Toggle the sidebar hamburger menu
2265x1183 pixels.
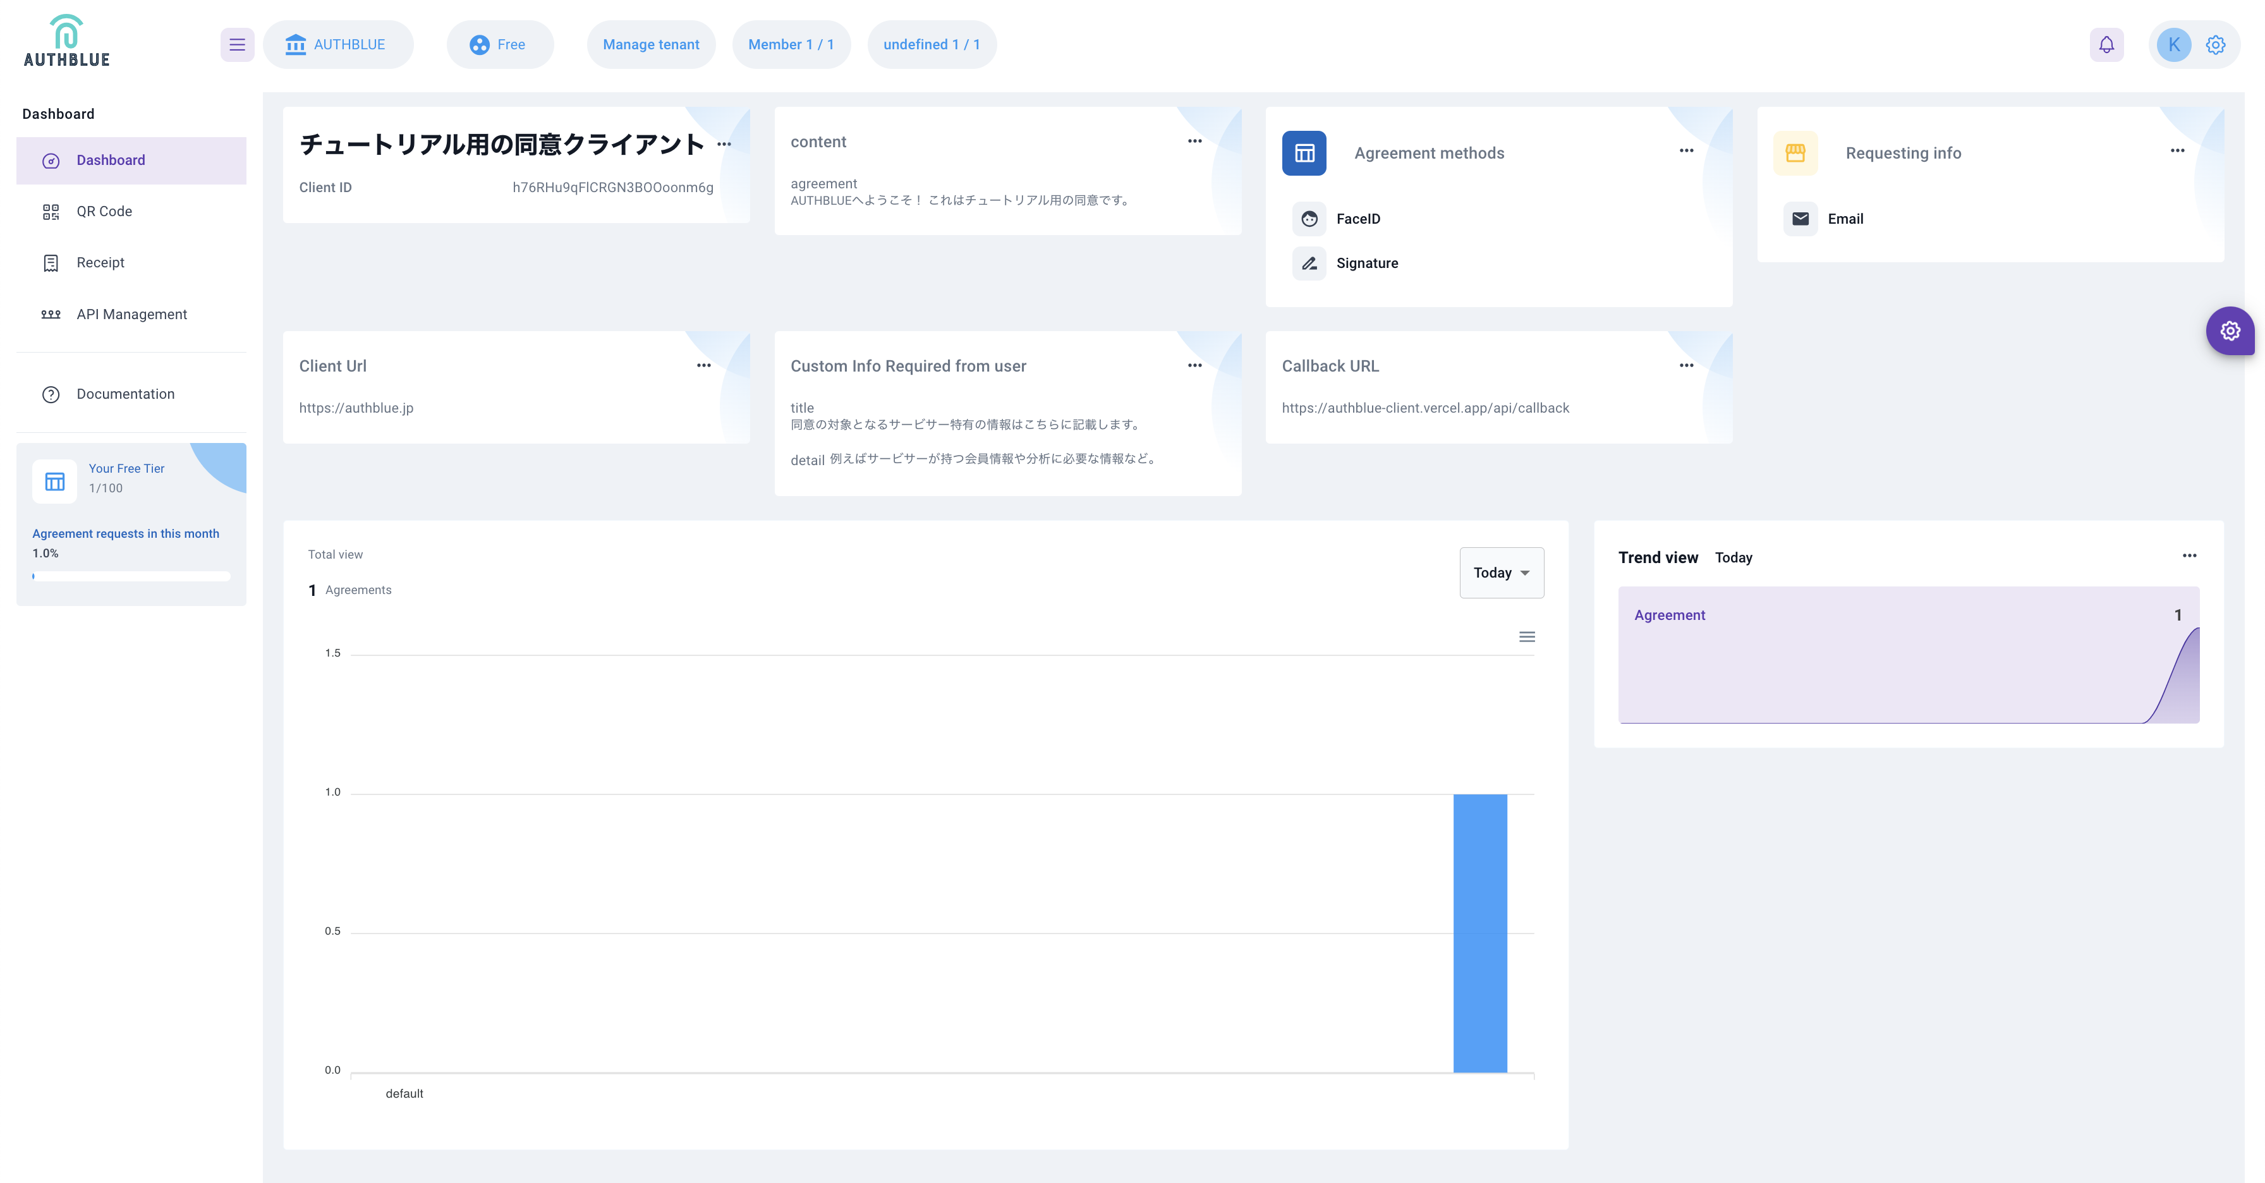(238, 45)
